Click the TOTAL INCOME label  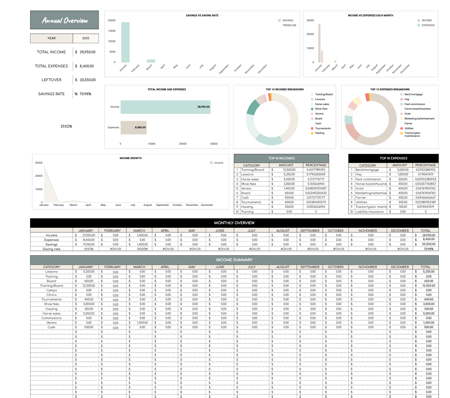tap(51, 52)
